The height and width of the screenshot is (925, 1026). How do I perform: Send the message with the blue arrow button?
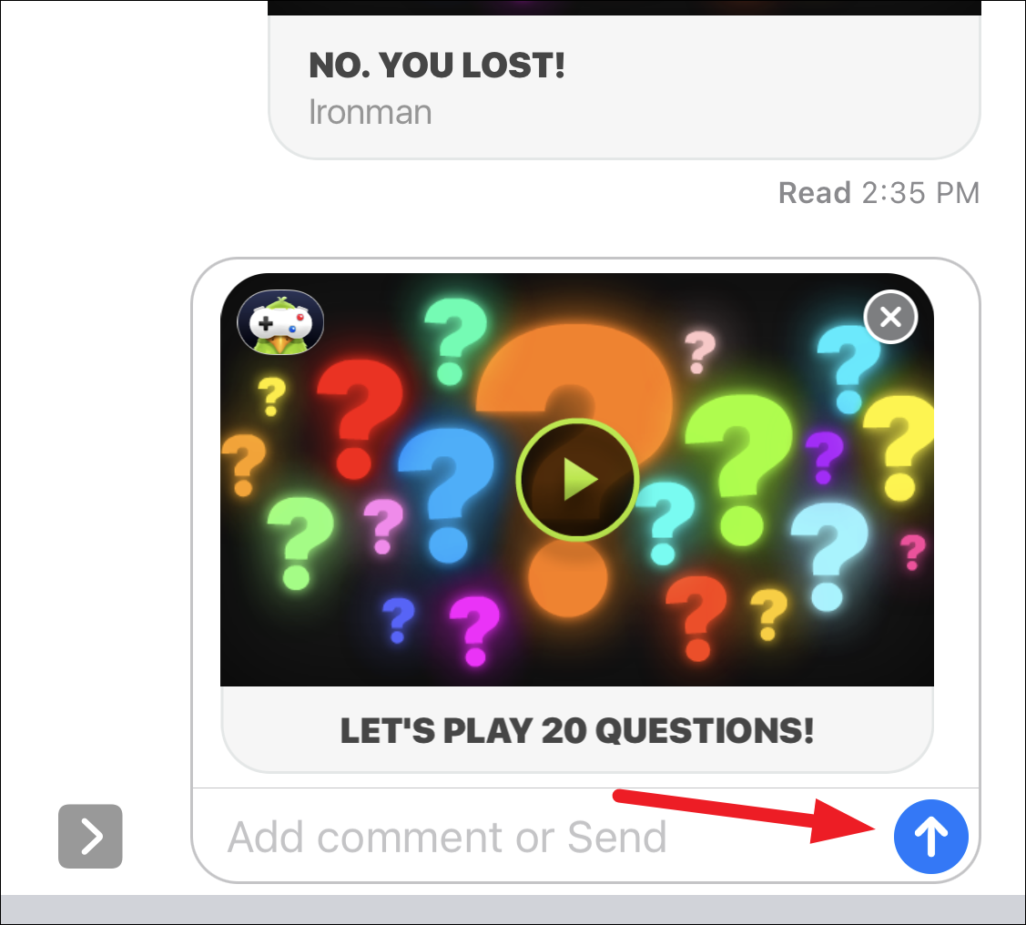coord(930,836)
